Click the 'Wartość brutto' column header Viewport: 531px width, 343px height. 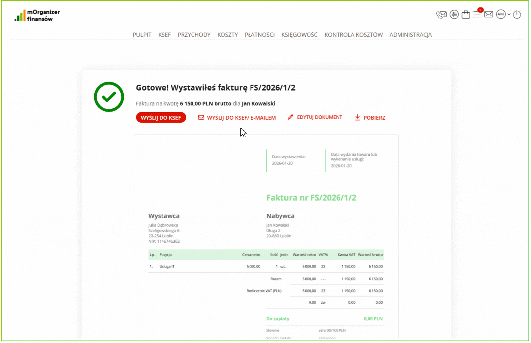pyautogui.click(x=370, y=255)
